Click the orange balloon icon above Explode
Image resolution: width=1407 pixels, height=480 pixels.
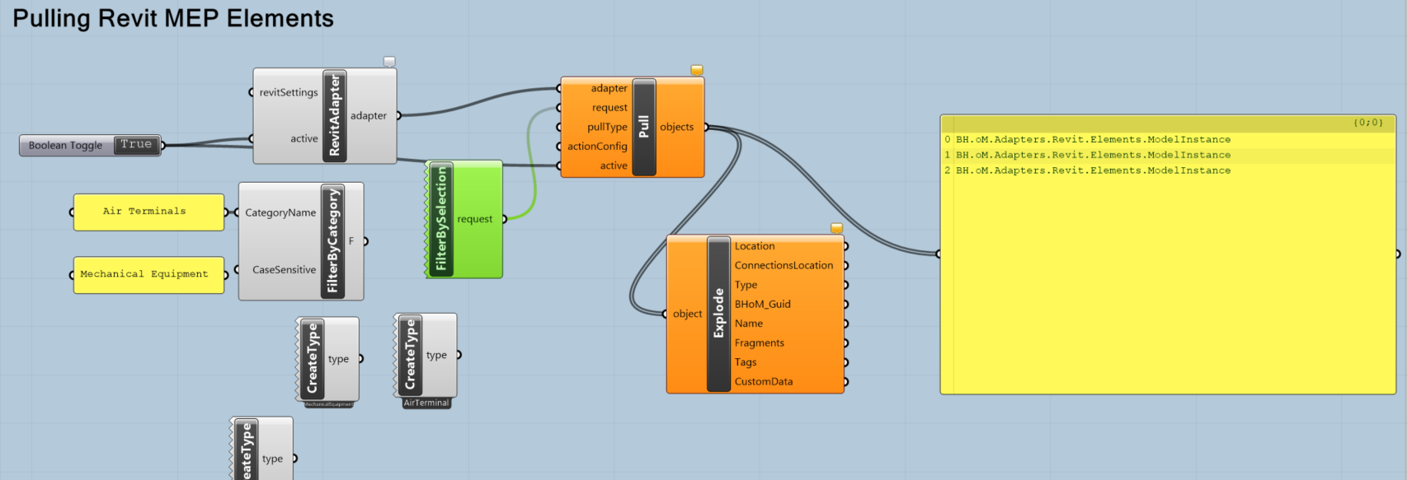(x=836, y=228)
